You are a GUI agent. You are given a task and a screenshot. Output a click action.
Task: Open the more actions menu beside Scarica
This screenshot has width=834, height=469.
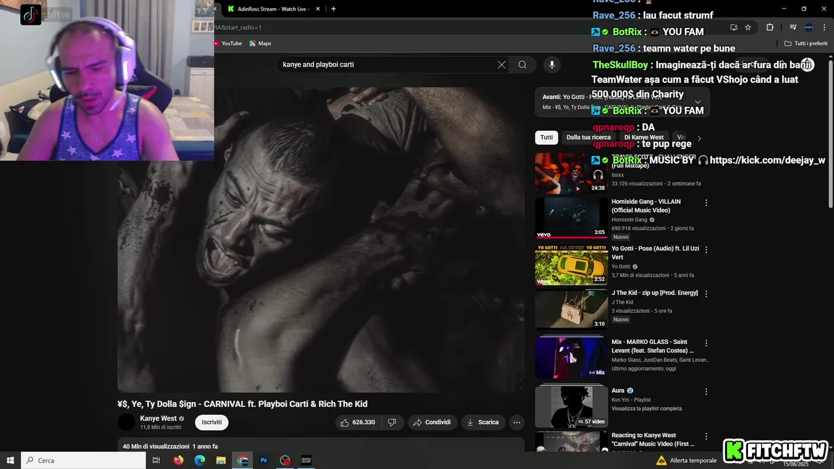(517, 422)
